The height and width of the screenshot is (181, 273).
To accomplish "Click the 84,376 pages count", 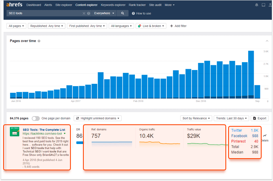I will (19, 118).
